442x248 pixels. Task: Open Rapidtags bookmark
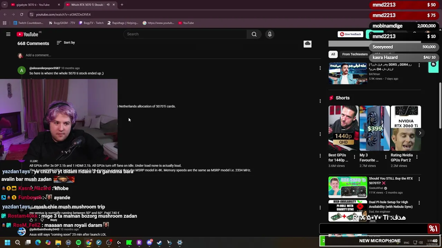123,23
